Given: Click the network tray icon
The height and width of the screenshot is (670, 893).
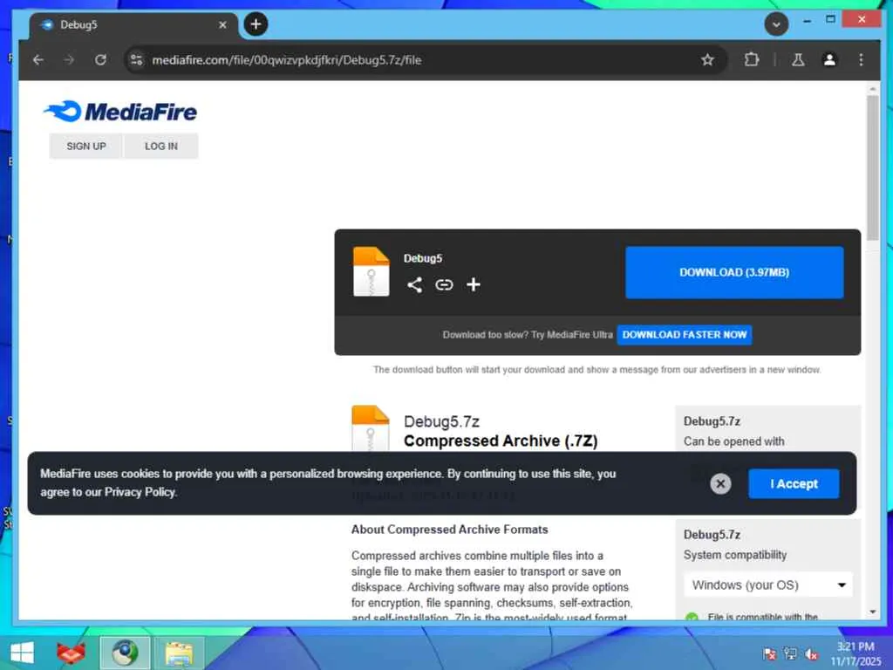Looking at the screenshot, I should [790, 653].
